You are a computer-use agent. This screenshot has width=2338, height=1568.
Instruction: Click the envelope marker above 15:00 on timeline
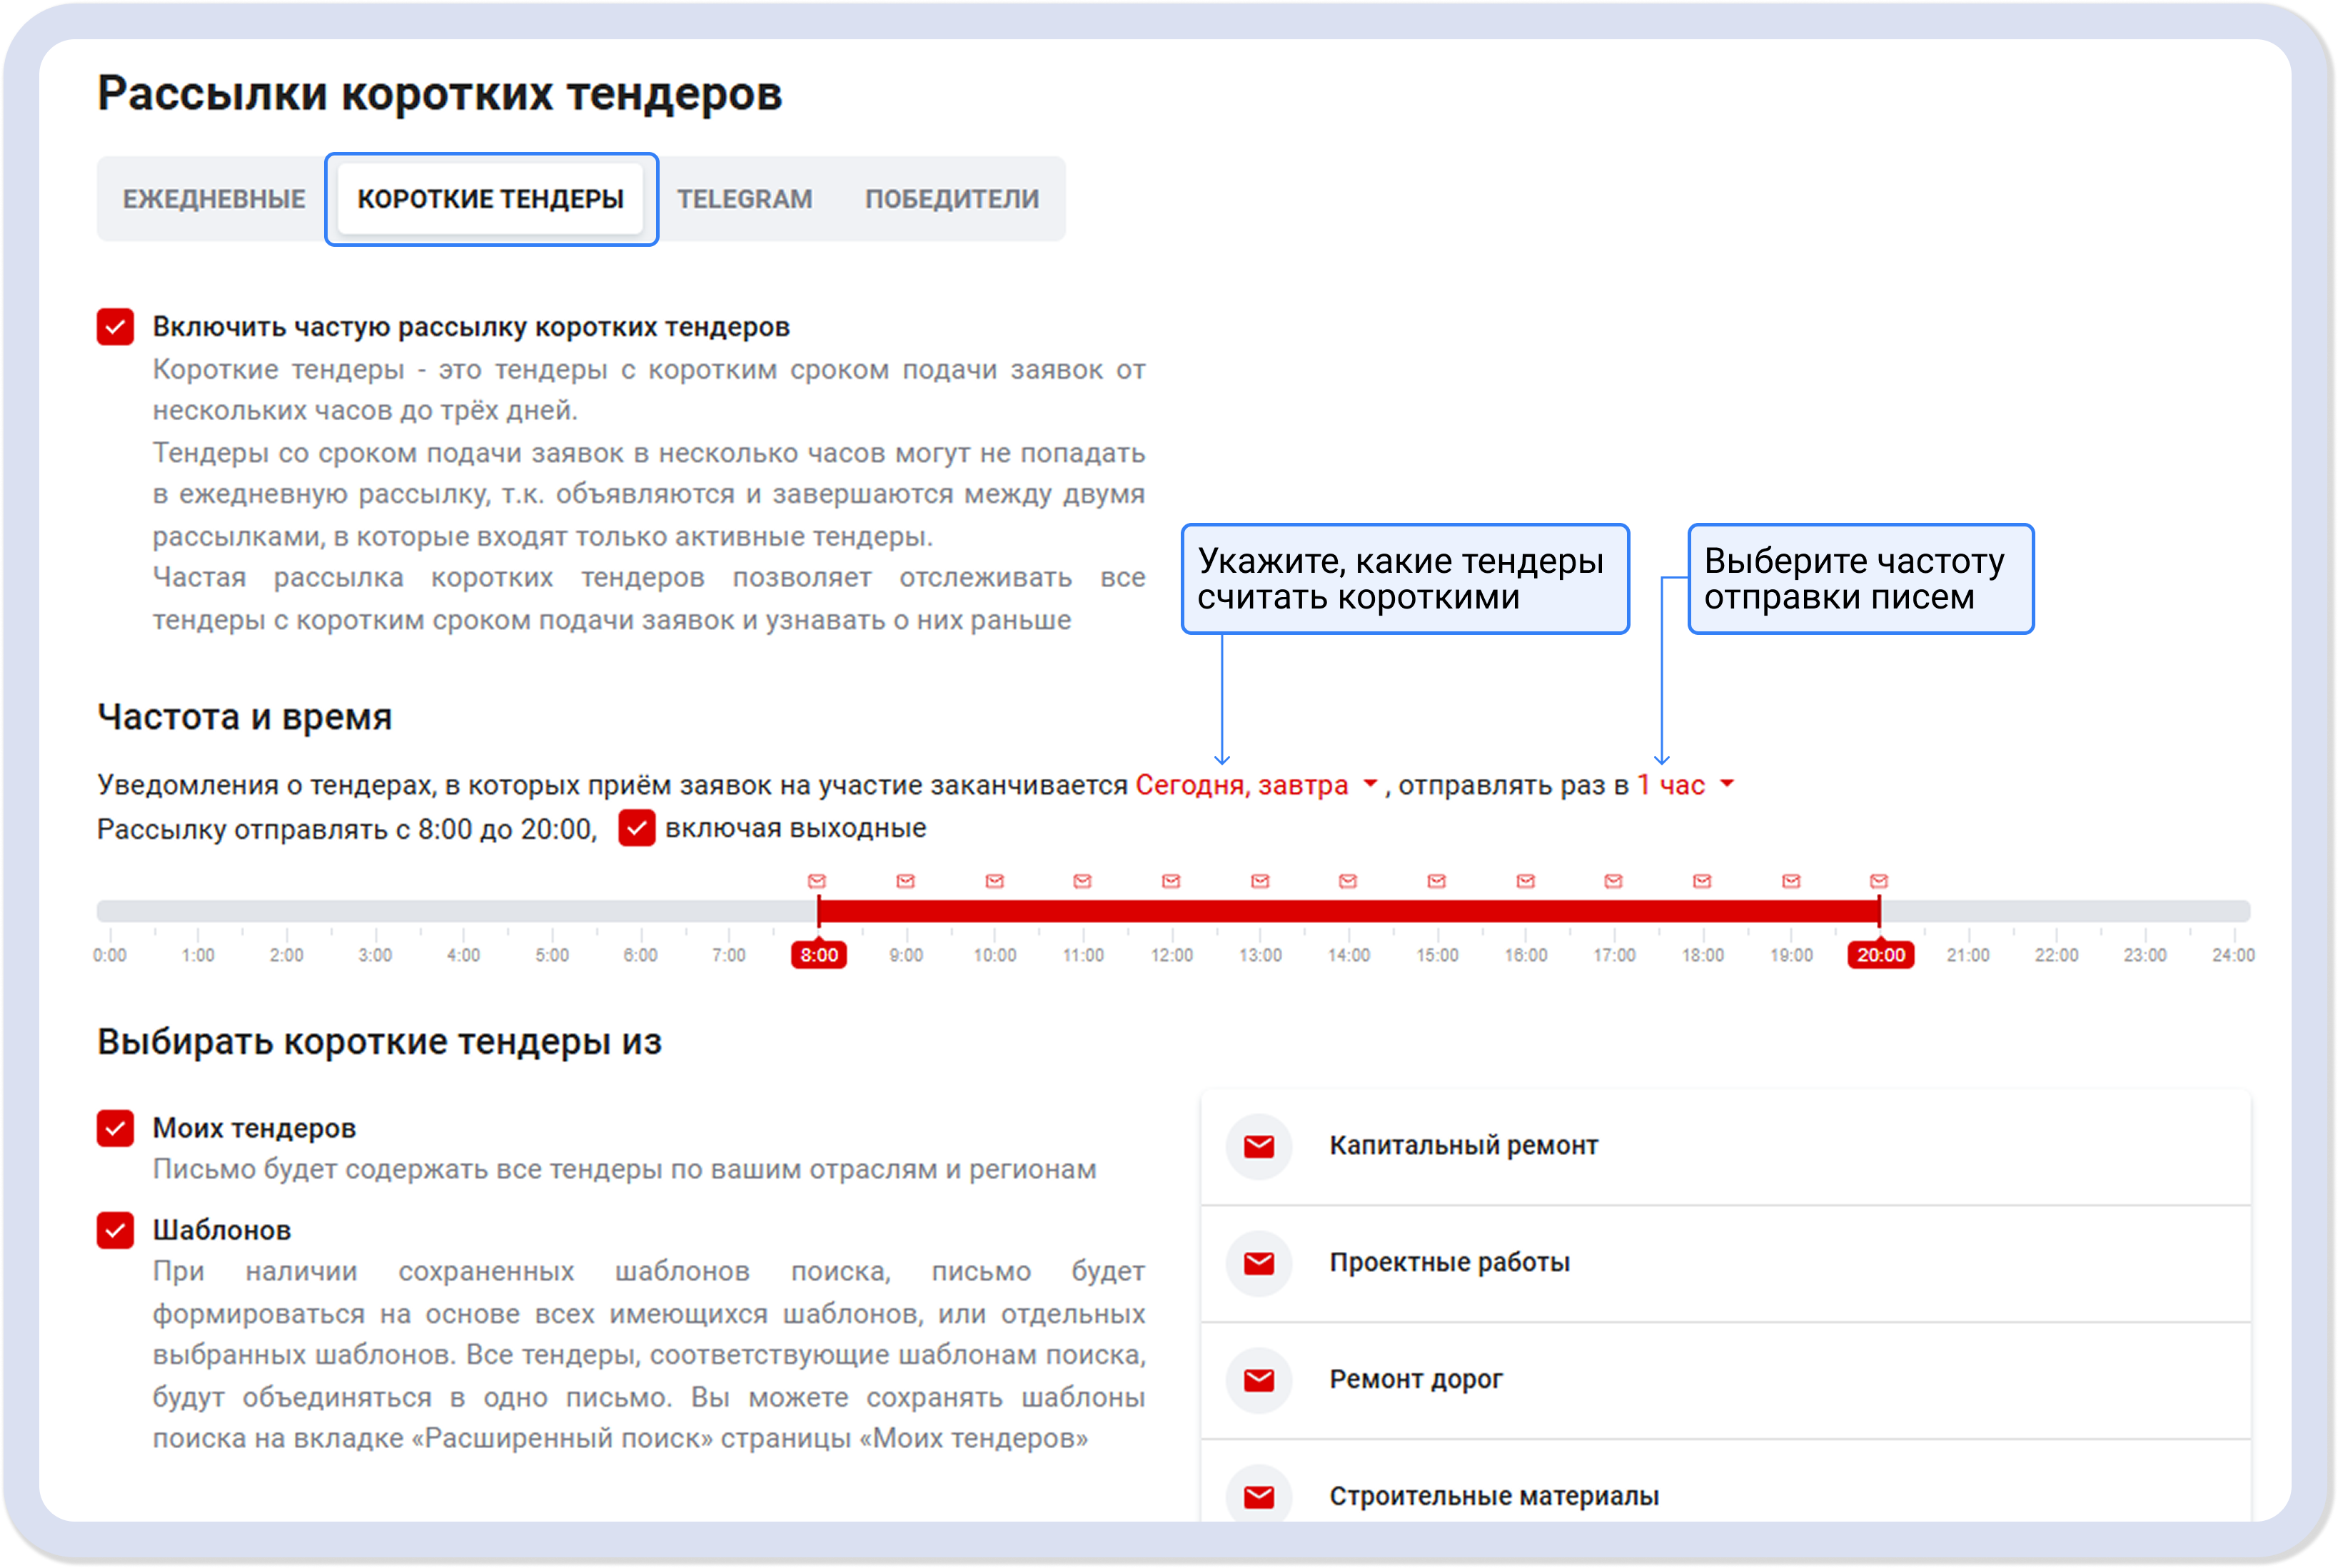point(1436,881)
